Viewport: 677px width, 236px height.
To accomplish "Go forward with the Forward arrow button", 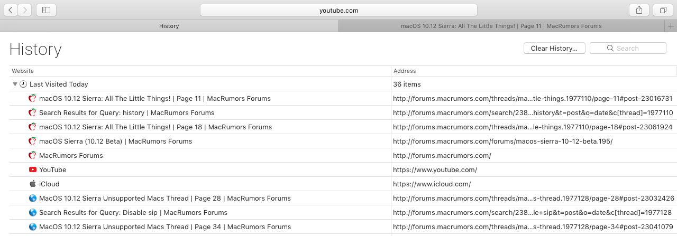I will (25, 10).
